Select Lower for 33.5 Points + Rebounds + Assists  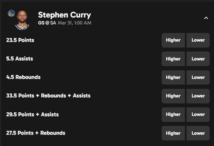tap(198, 96)
